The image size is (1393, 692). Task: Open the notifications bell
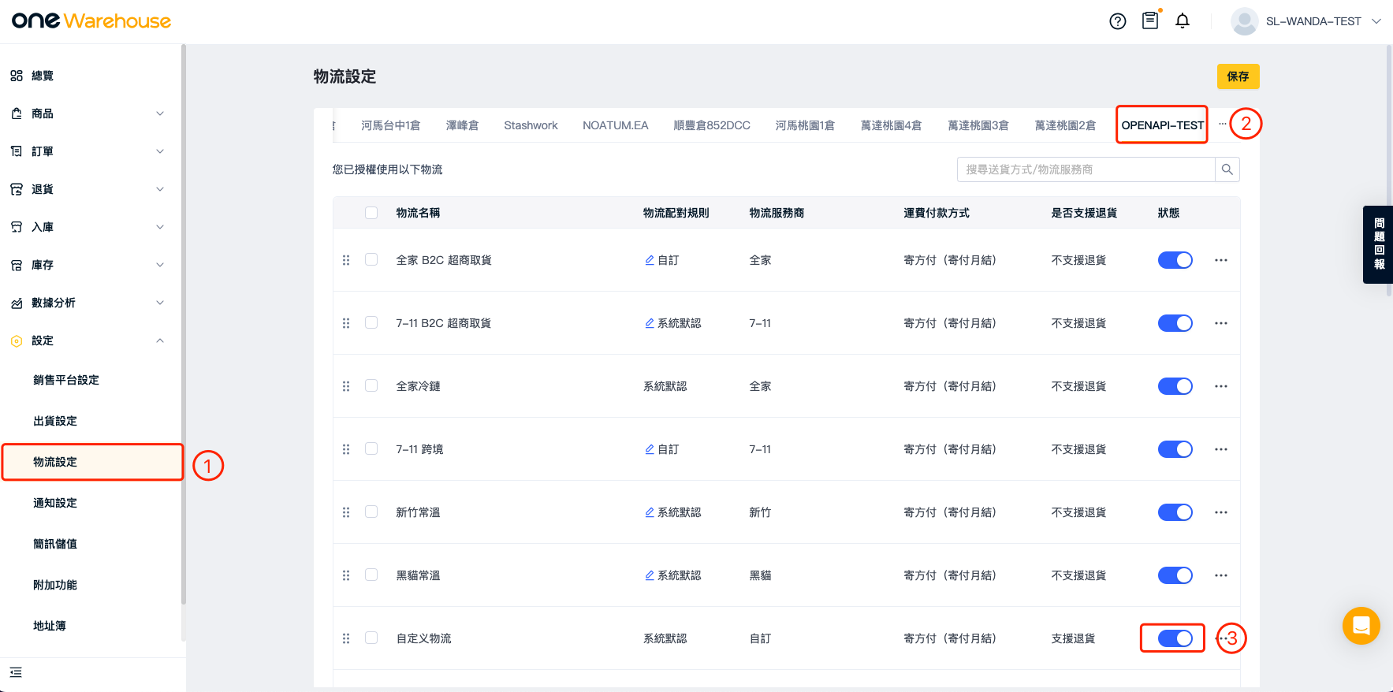pyautogui.click(x=1183, y=21)
